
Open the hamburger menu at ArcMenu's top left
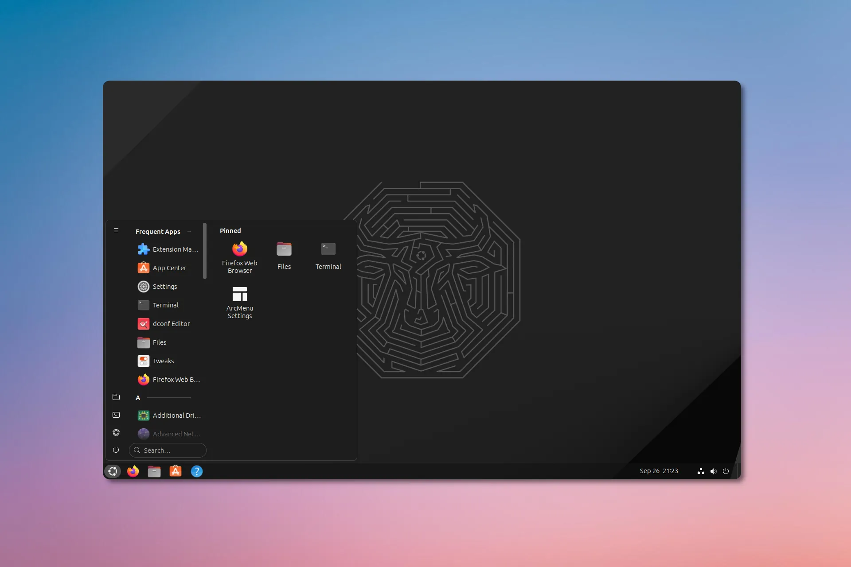point(116,230)
